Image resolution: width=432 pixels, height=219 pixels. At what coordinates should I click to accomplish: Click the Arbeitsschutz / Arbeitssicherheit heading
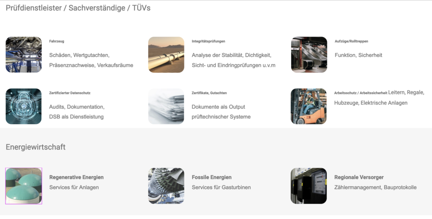tap(361, 93)
